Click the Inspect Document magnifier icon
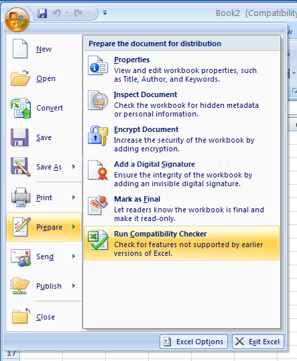Viewport: 297px width, 361px height. [x=98, y=100]
